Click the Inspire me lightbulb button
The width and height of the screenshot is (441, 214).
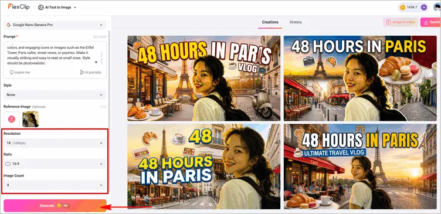click(x=20, y=72)
